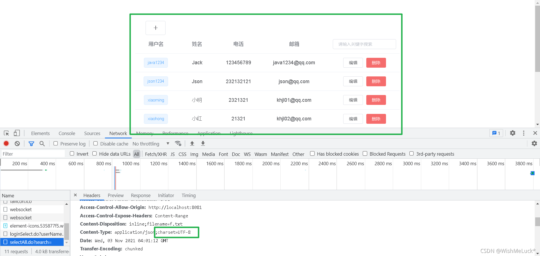This screenshot has width=540, height=256.
Task: Open Network panel settings gear
Action: coord(534,144)
